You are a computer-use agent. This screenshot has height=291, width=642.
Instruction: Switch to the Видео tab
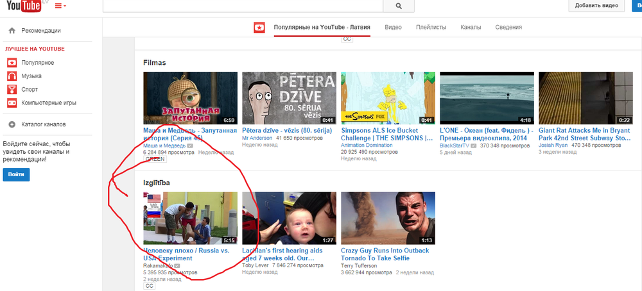(393, 28)
